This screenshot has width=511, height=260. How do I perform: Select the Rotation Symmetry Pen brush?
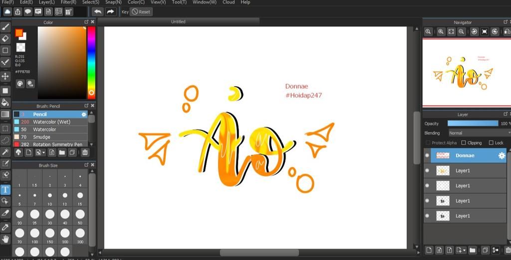(50, 144)
